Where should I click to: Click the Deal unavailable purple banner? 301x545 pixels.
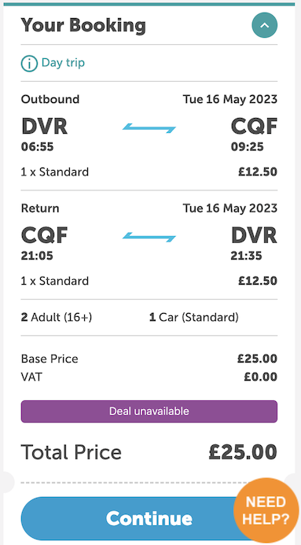(x=149, y=411)
